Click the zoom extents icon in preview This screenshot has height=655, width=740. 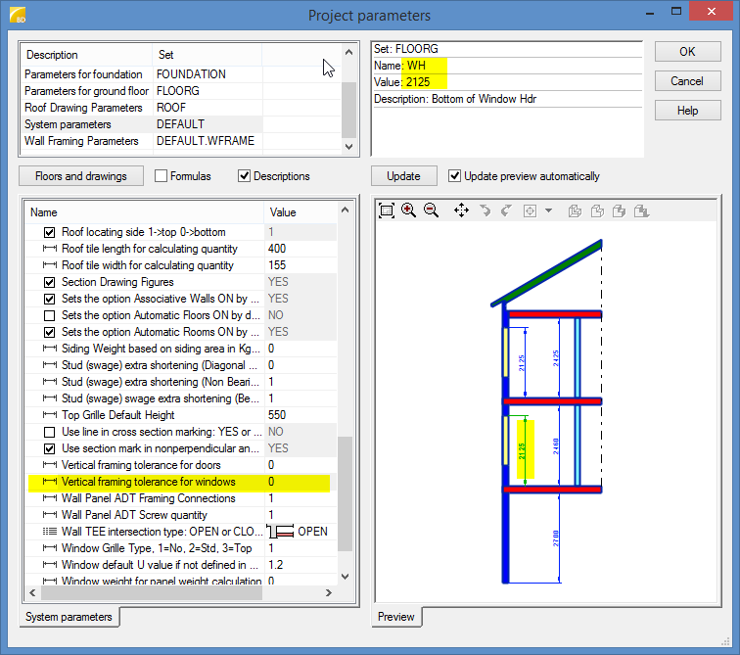tap(387, 211)
